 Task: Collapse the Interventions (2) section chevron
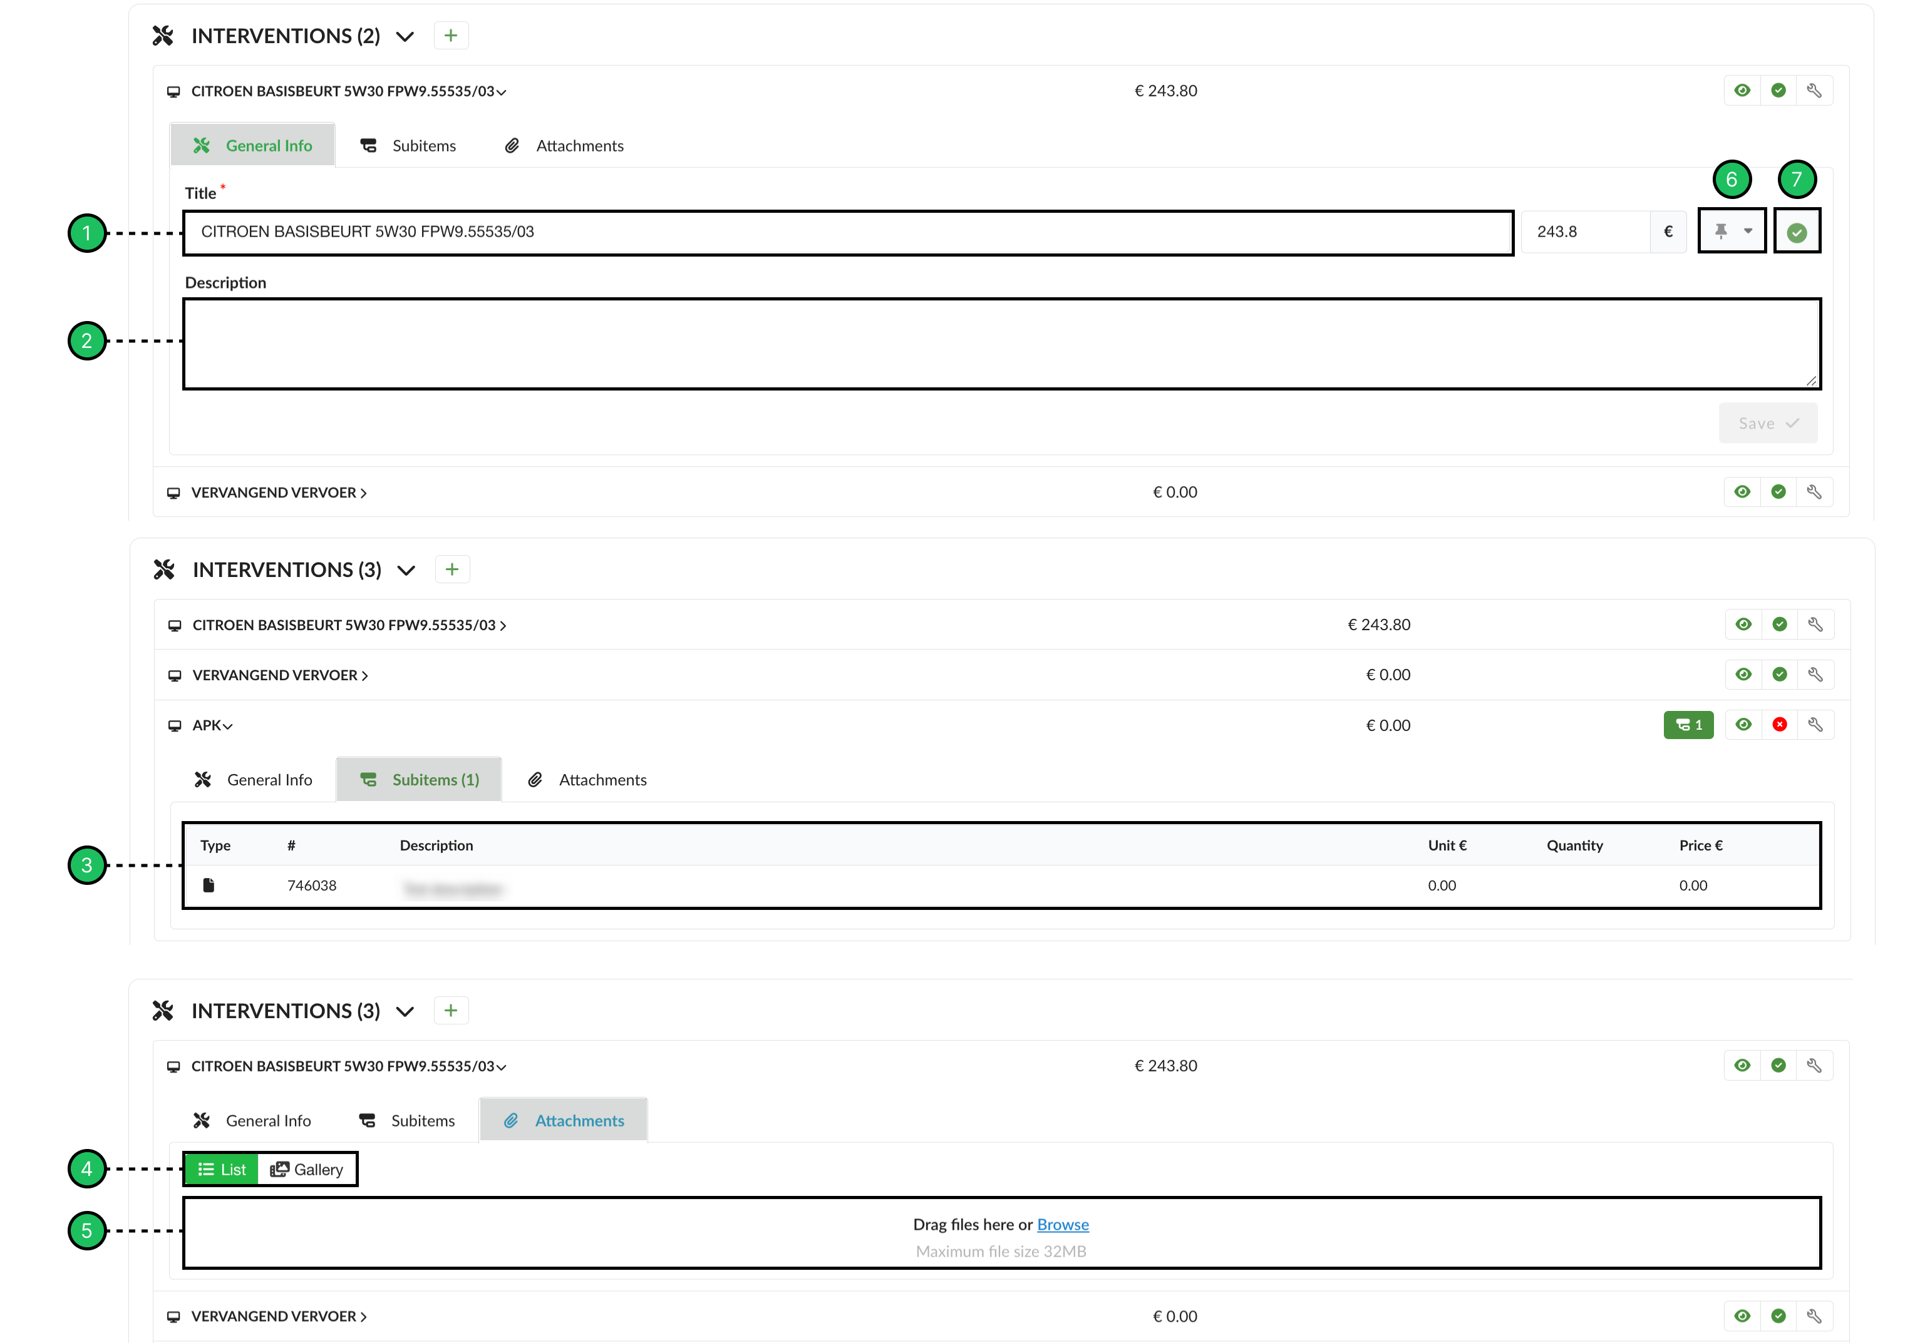(405, 37)
